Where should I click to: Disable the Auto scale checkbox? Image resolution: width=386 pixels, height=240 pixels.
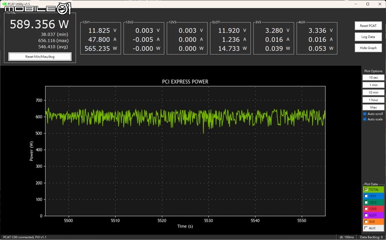365,119
